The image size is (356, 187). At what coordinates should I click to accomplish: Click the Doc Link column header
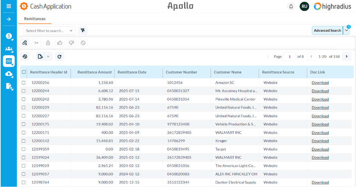317,72
